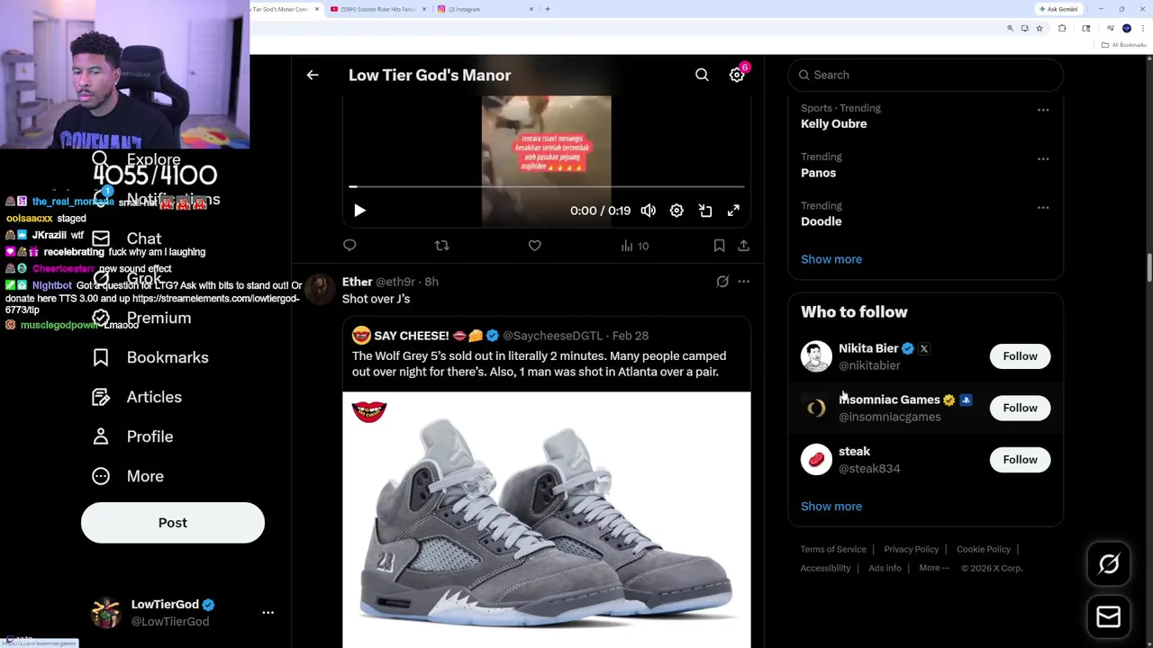The image size is (1153, 648).
Task: Show more who-to-follow suggestions
Action: click(x=831, y=506)
